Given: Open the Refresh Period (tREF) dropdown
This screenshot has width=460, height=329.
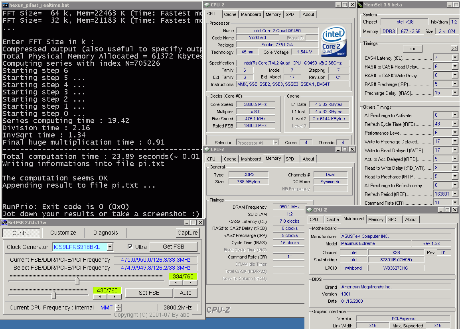Looking at the screenshot, I should pyautogui.click(x=455, y=194).
